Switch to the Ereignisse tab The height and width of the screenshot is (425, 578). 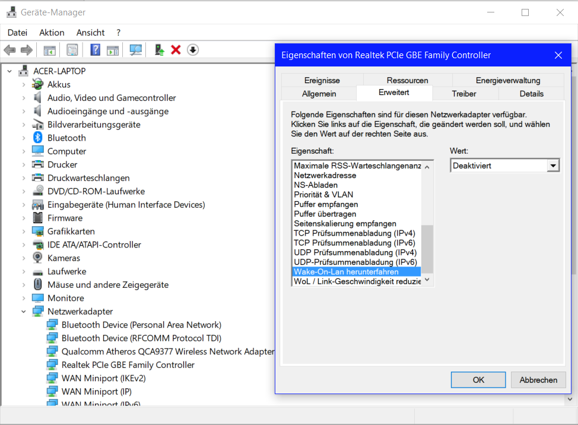click(322, 80)
